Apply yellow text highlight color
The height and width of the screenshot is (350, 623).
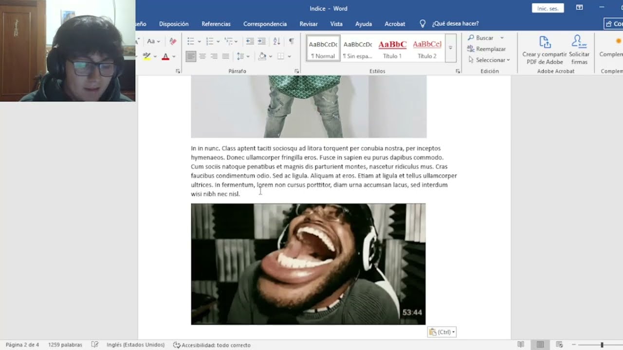pos(147,56)
